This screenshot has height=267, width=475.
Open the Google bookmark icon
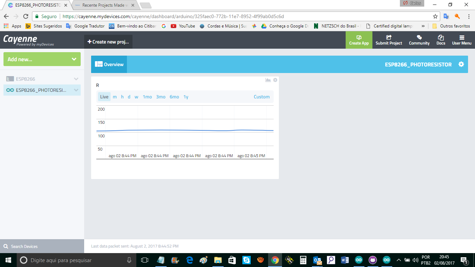[x=164, y=26]
